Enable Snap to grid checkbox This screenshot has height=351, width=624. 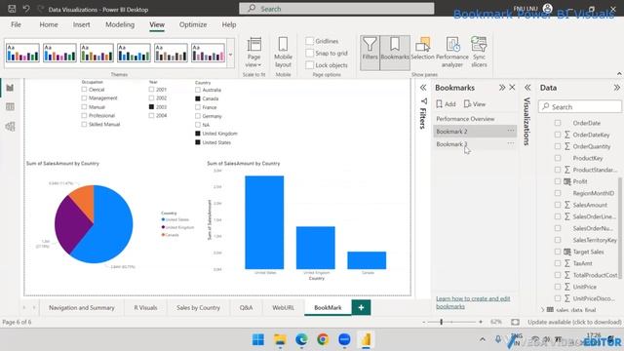point(310,53)
